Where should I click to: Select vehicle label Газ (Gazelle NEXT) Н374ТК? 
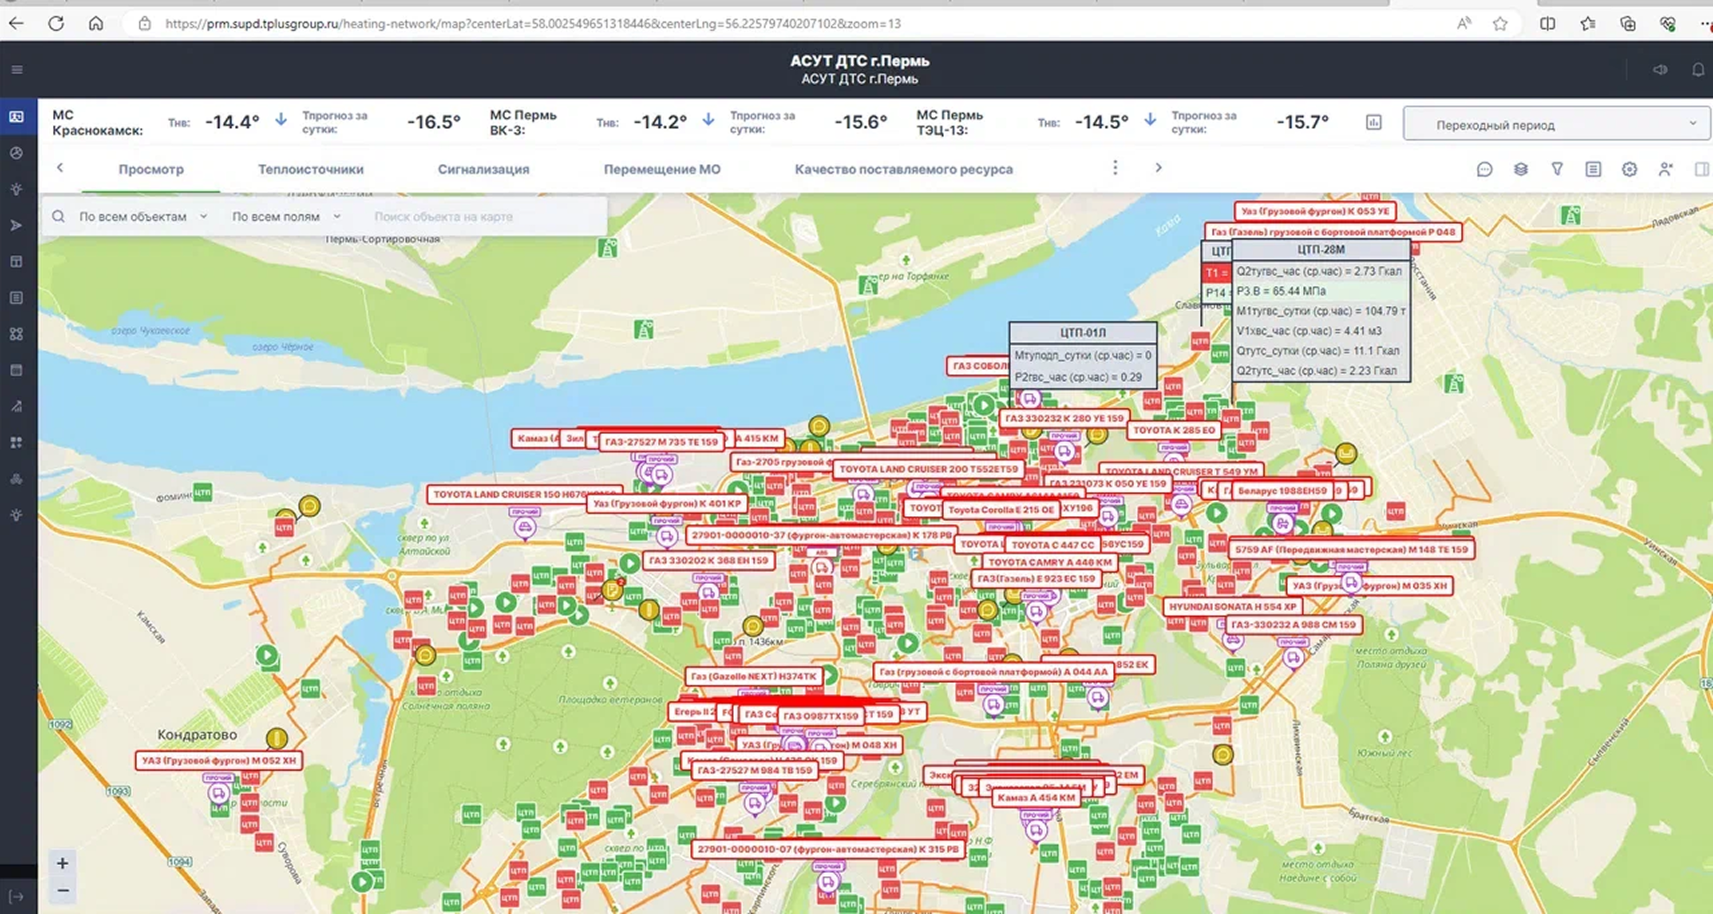[753, 676]
